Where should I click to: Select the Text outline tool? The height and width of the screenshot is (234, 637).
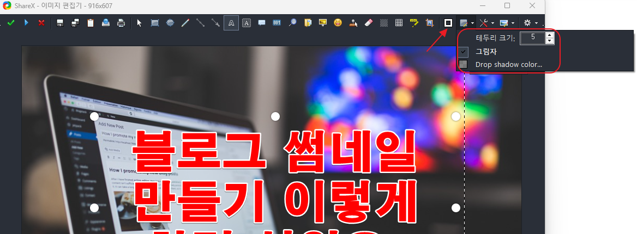231,23
